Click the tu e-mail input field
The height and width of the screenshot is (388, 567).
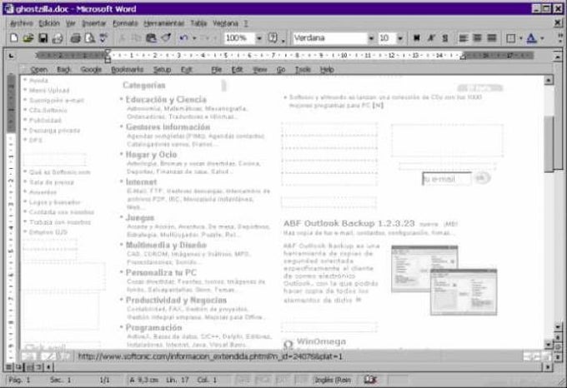pyautogui.click(x=447, y=179)
